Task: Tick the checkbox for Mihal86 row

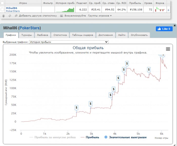Action: click(x=2, y=9)
